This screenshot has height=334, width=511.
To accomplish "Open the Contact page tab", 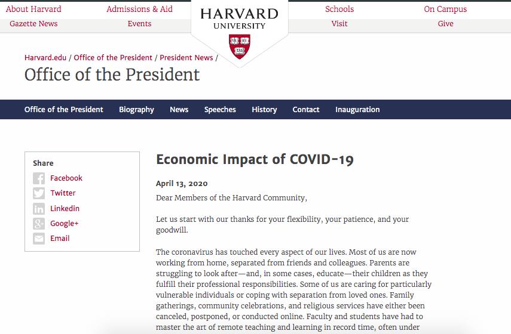I will (306, 110).
